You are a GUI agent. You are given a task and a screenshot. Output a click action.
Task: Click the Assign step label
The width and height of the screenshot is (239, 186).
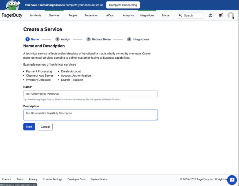[x=66, y=39]
